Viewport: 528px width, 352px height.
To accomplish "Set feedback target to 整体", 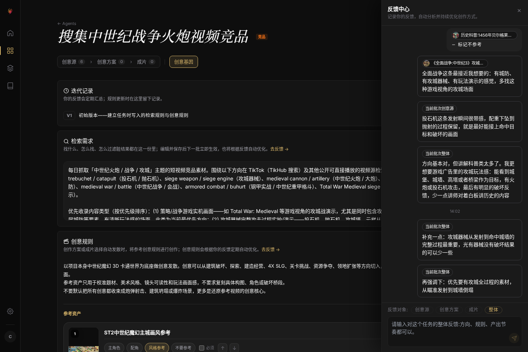I will (x=494, y=310).
